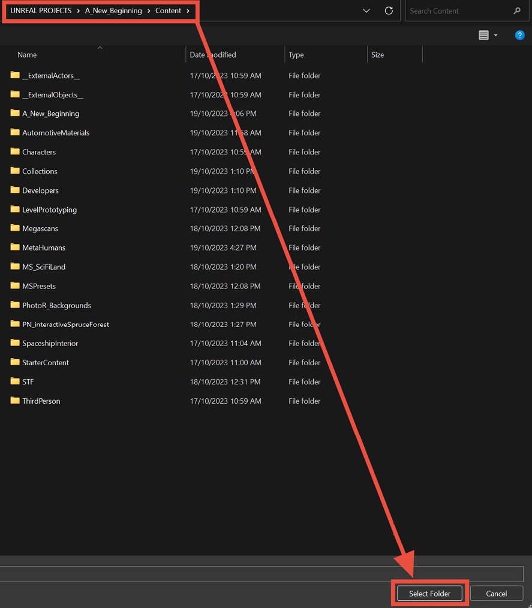Image resolution: width=532 pixels, height=608 pixels.
Task: Open the view options dropdown arrow
Action: [495, 35]
